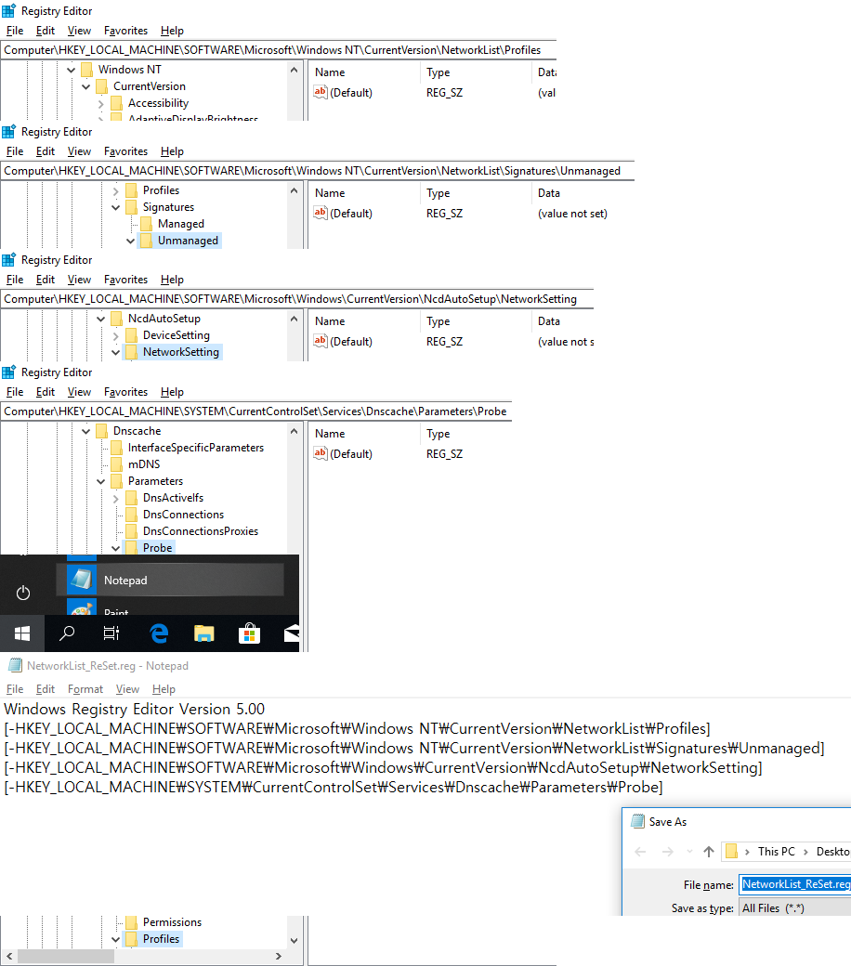Viewport: 851px width, 966px height.
Task: Expand the Accessibility key node
Action: 101,103
